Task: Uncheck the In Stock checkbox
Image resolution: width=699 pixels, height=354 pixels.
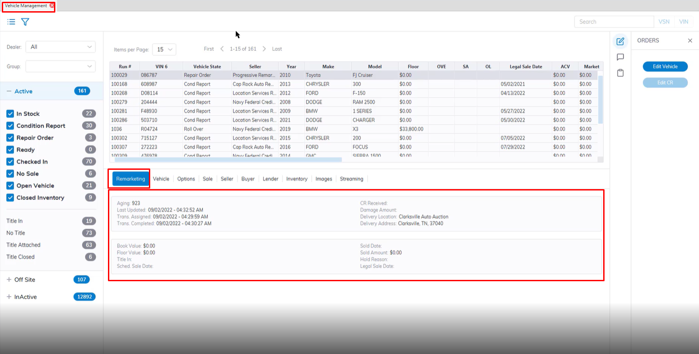Action: (10, 114)
